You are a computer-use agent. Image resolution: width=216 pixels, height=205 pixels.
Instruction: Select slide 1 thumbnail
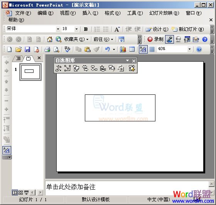30,72
